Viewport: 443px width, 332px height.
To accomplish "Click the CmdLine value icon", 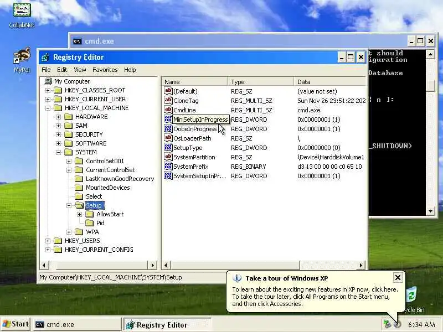I will click(x=168, y=110).
